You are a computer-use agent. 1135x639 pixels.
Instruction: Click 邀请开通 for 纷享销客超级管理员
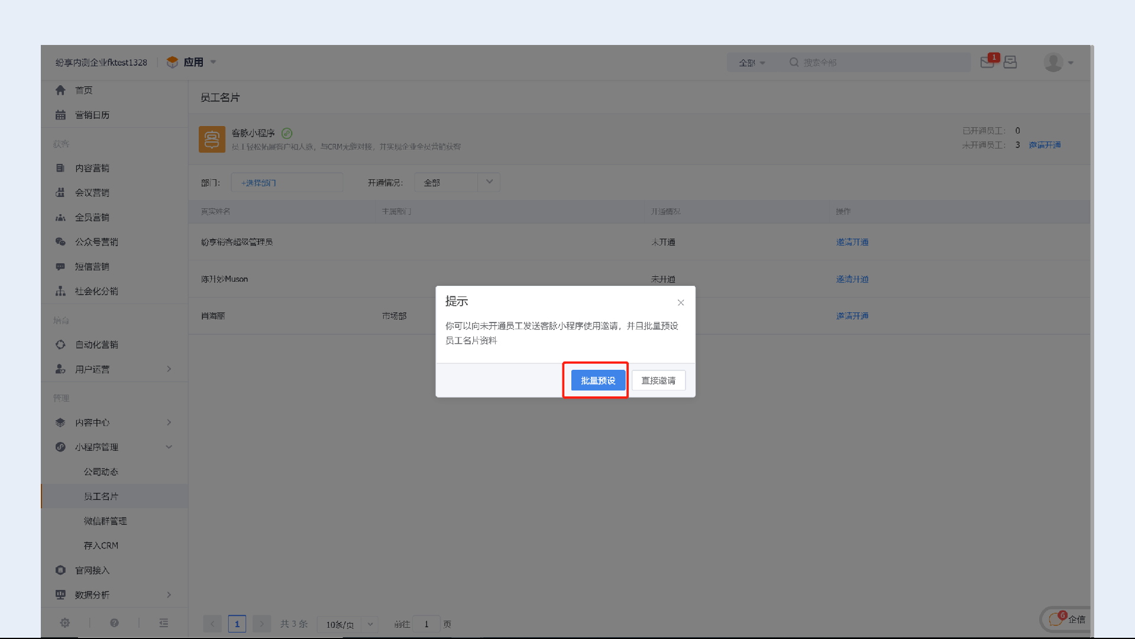852,242
